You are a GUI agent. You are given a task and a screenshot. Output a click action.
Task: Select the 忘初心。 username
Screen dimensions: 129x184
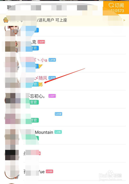37,96
